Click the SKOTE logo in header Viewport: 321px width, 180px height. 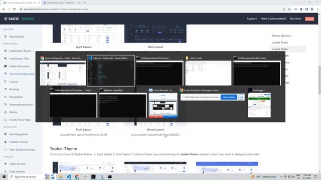point(12,19)
